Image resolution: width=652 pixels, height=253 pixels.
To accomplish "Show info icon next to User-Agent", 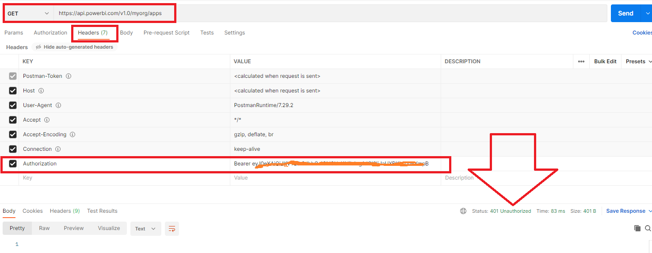I will (x=58, y=105).
